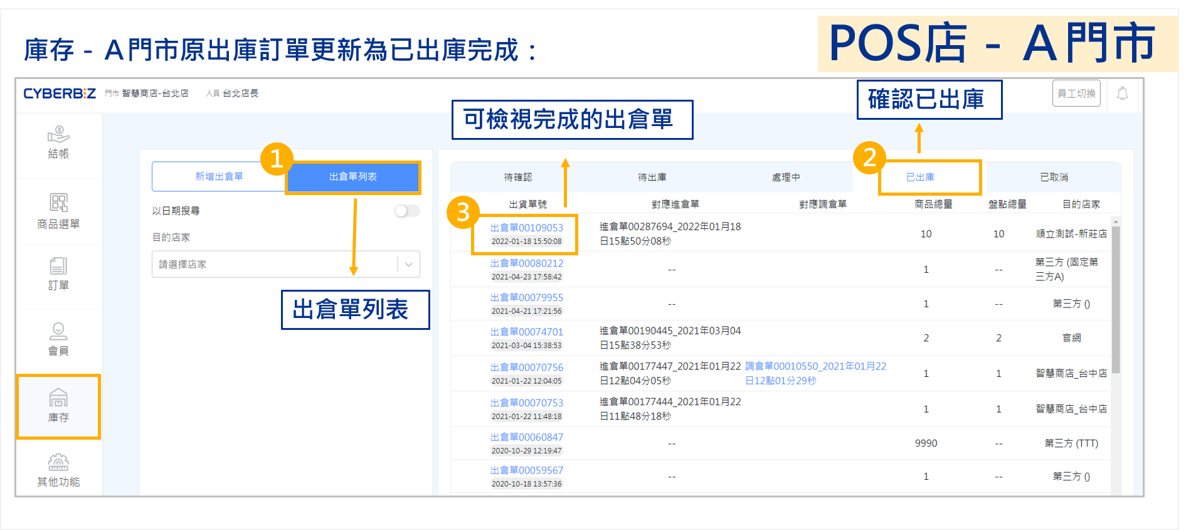Toggle the 以日期搜尋 date search switch
The image size is (1186, 530).
coord(407,211)
